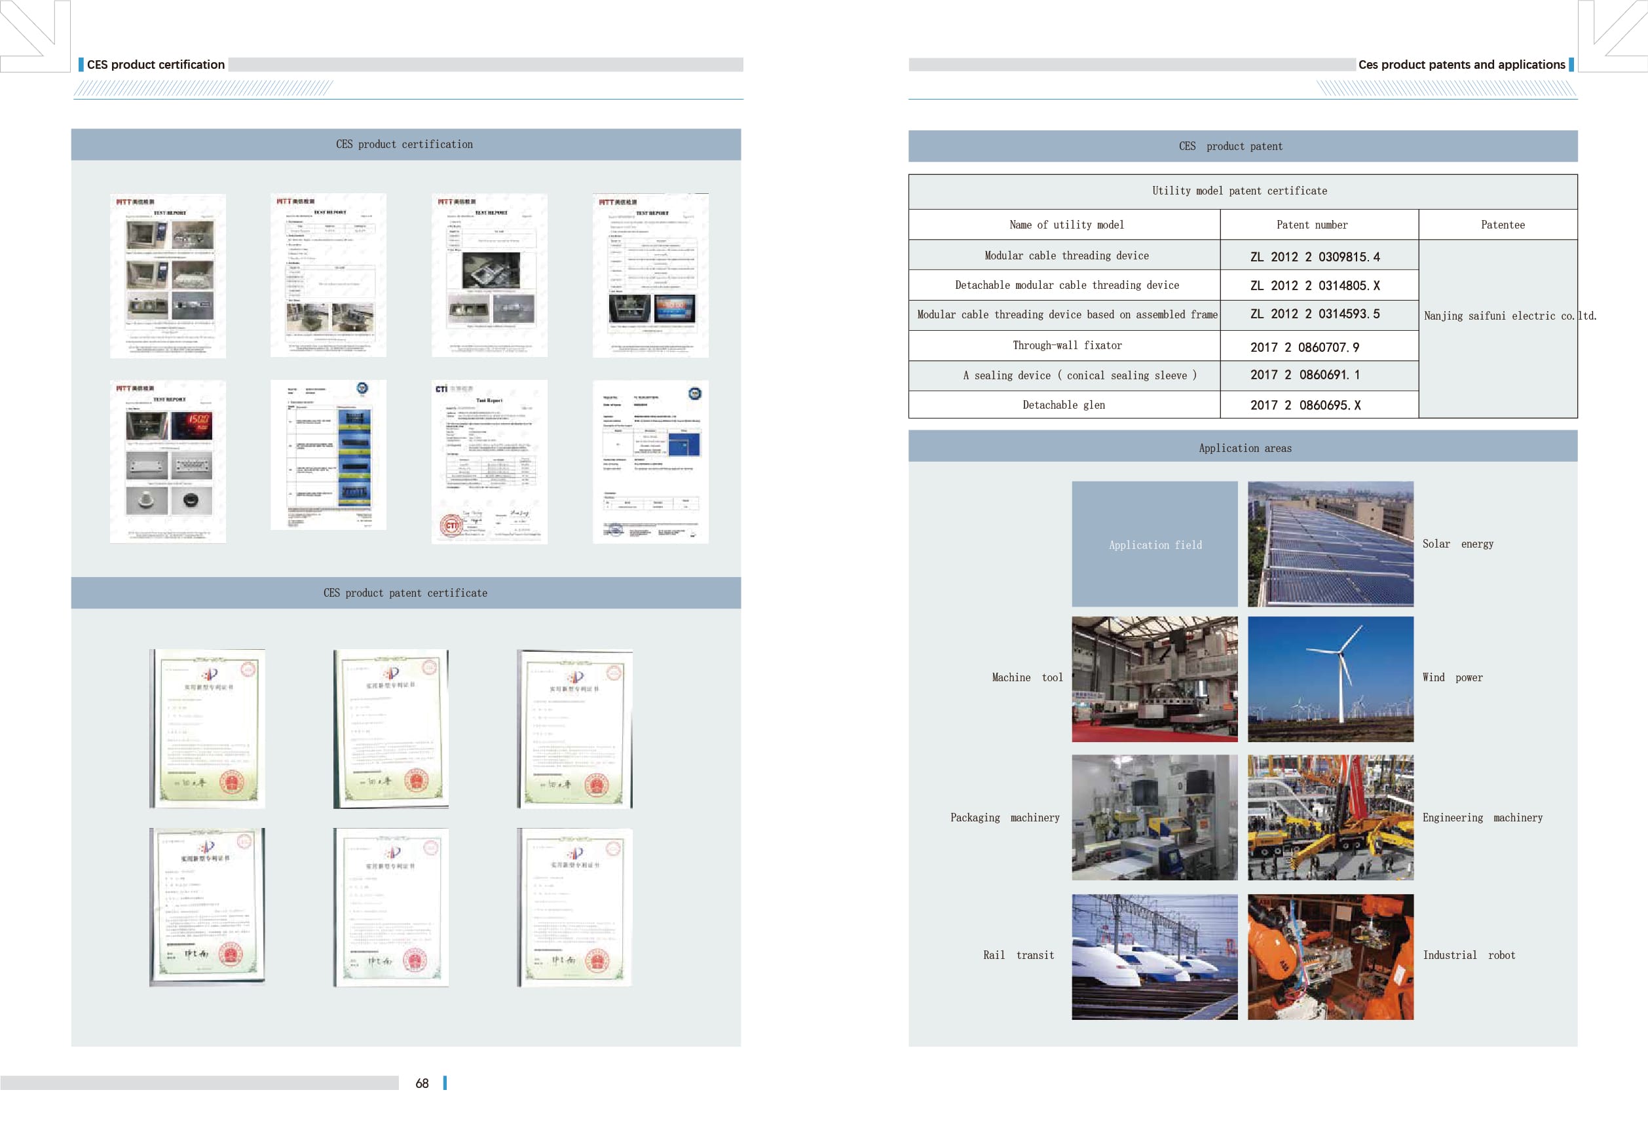Click the page number 68

coord(422,1083)
